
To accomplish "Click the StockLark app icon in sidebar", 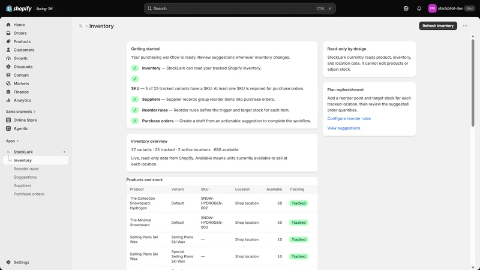I will point(8,152).
